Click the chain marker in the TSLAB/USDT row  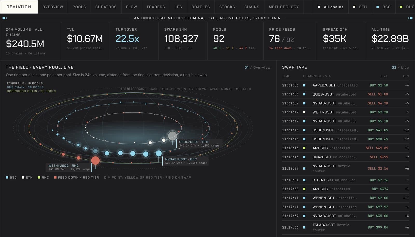coord(304,227)
